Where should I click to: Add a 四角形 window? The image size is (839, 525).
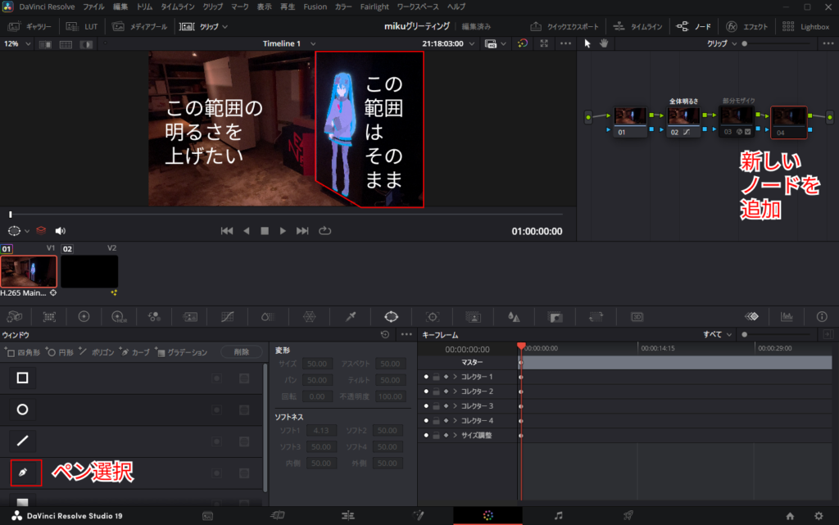23,352
